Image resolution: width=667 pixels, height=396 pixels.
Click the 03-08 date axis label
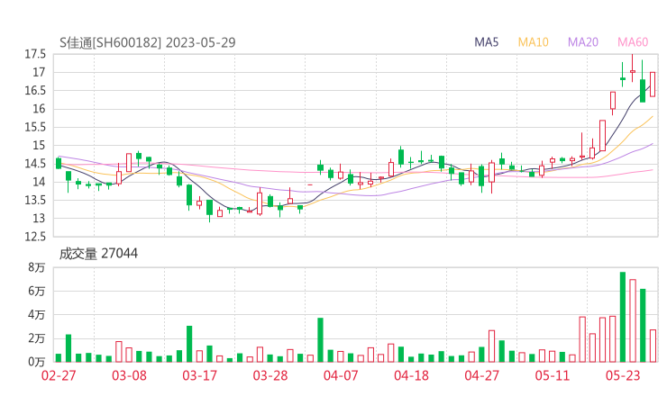[129, 375]
